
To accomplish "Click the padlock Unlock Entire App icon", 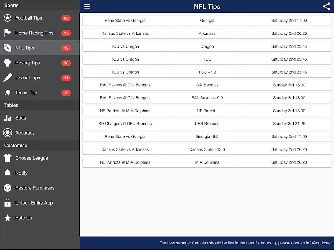I will (8, 203).
